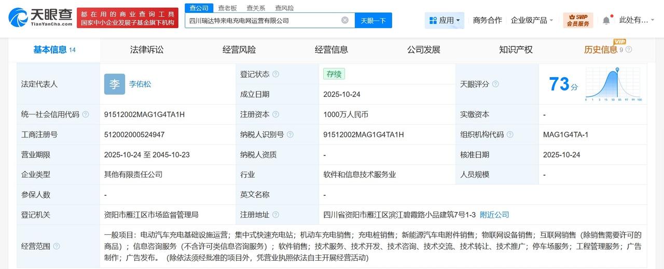Click the 附近公司 link
Screen dimensions: 664x269
(x=494, y=215)
